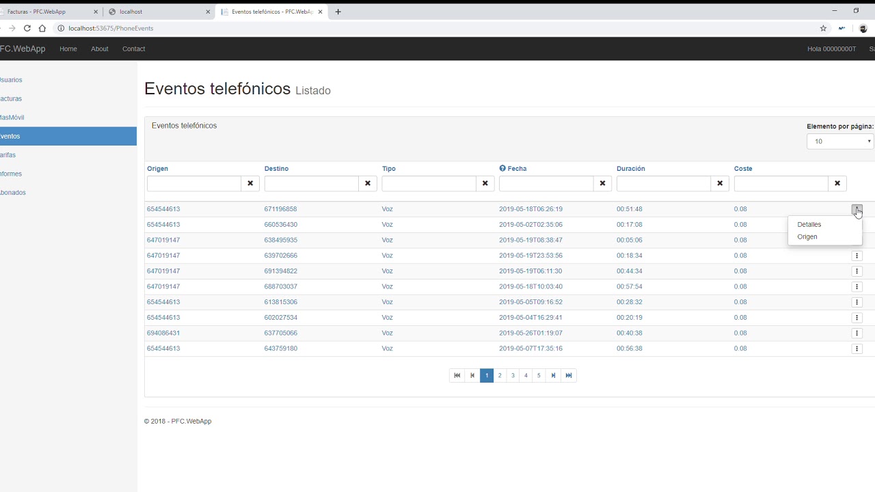Go to page 4
875x492 pixels.
click(526, 375)
